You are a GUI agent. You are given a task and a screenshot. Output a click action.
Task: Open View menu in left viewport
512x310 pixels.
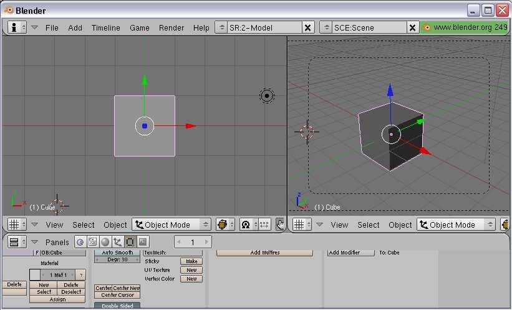(54, 225)
